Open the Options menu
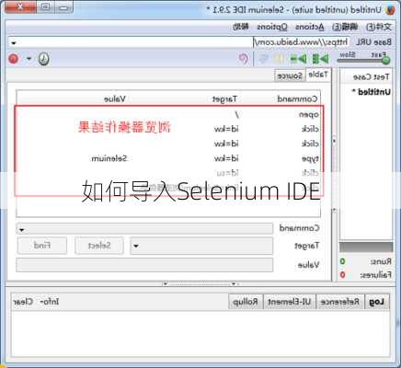 272,27
